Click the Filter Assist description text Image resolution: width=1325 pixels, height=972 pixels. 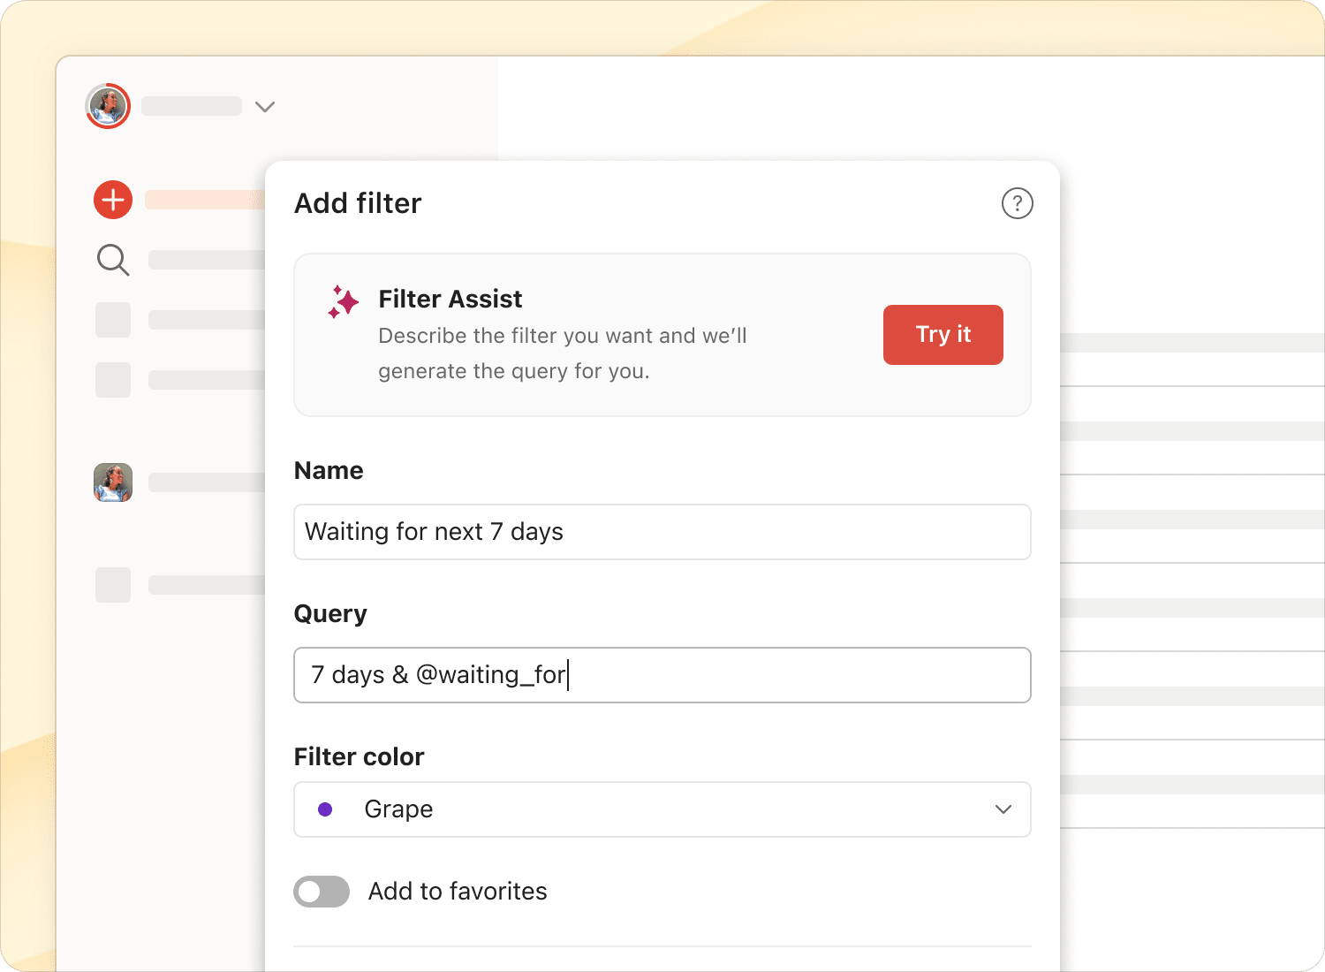[562, 353]
